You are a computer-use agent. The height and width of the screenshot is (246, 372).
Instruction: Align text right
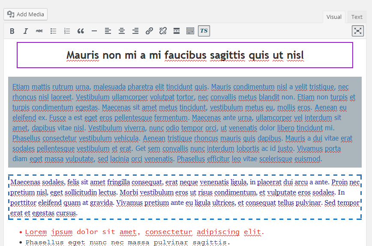[135, 31]
